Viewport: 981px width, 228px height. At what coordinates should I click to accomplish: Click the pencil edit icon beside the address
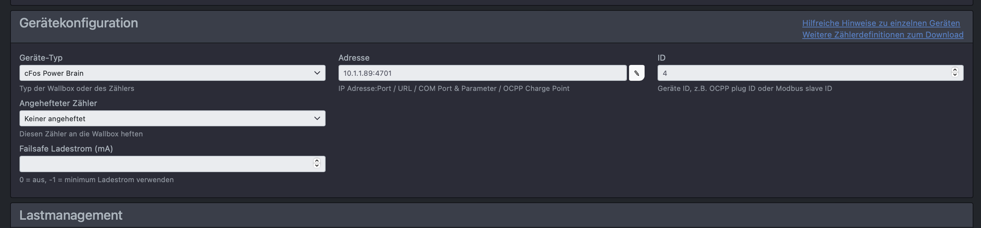click(636, 73)
